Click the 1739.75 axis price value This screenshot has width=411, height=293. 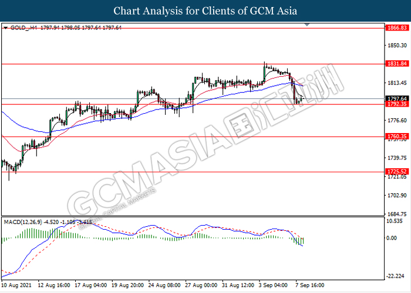397,158
